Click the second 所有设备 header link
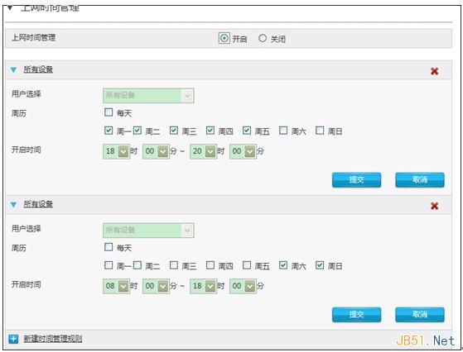Image resolution: width=463 pixels, height=352 pixels. pos(38,204)
